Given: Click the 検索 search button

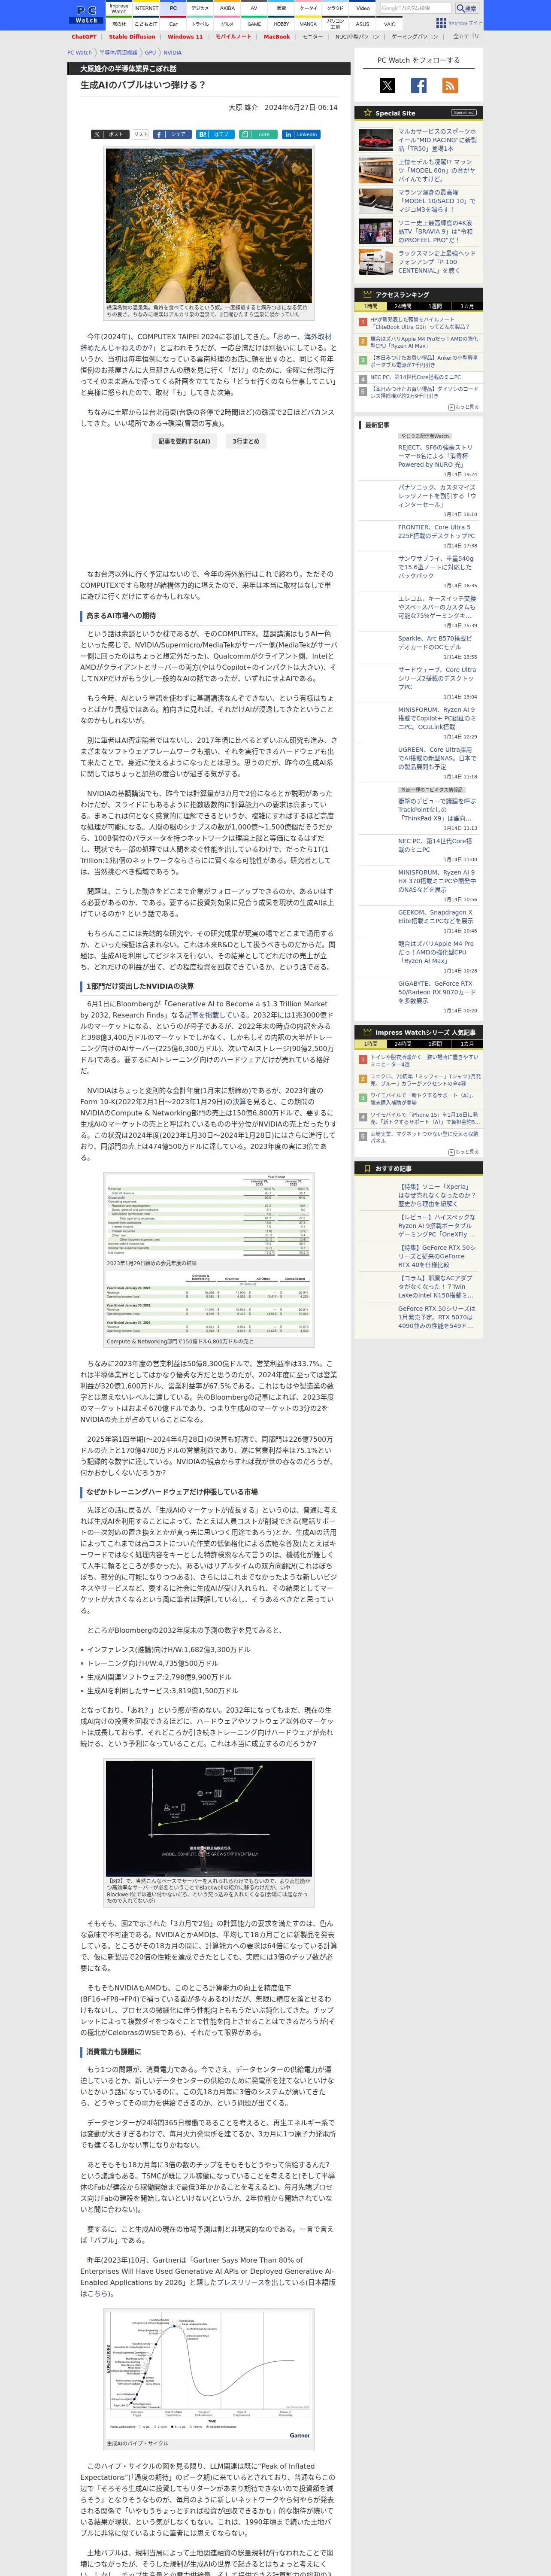Looking at the screenshot, I should [467, 8].
